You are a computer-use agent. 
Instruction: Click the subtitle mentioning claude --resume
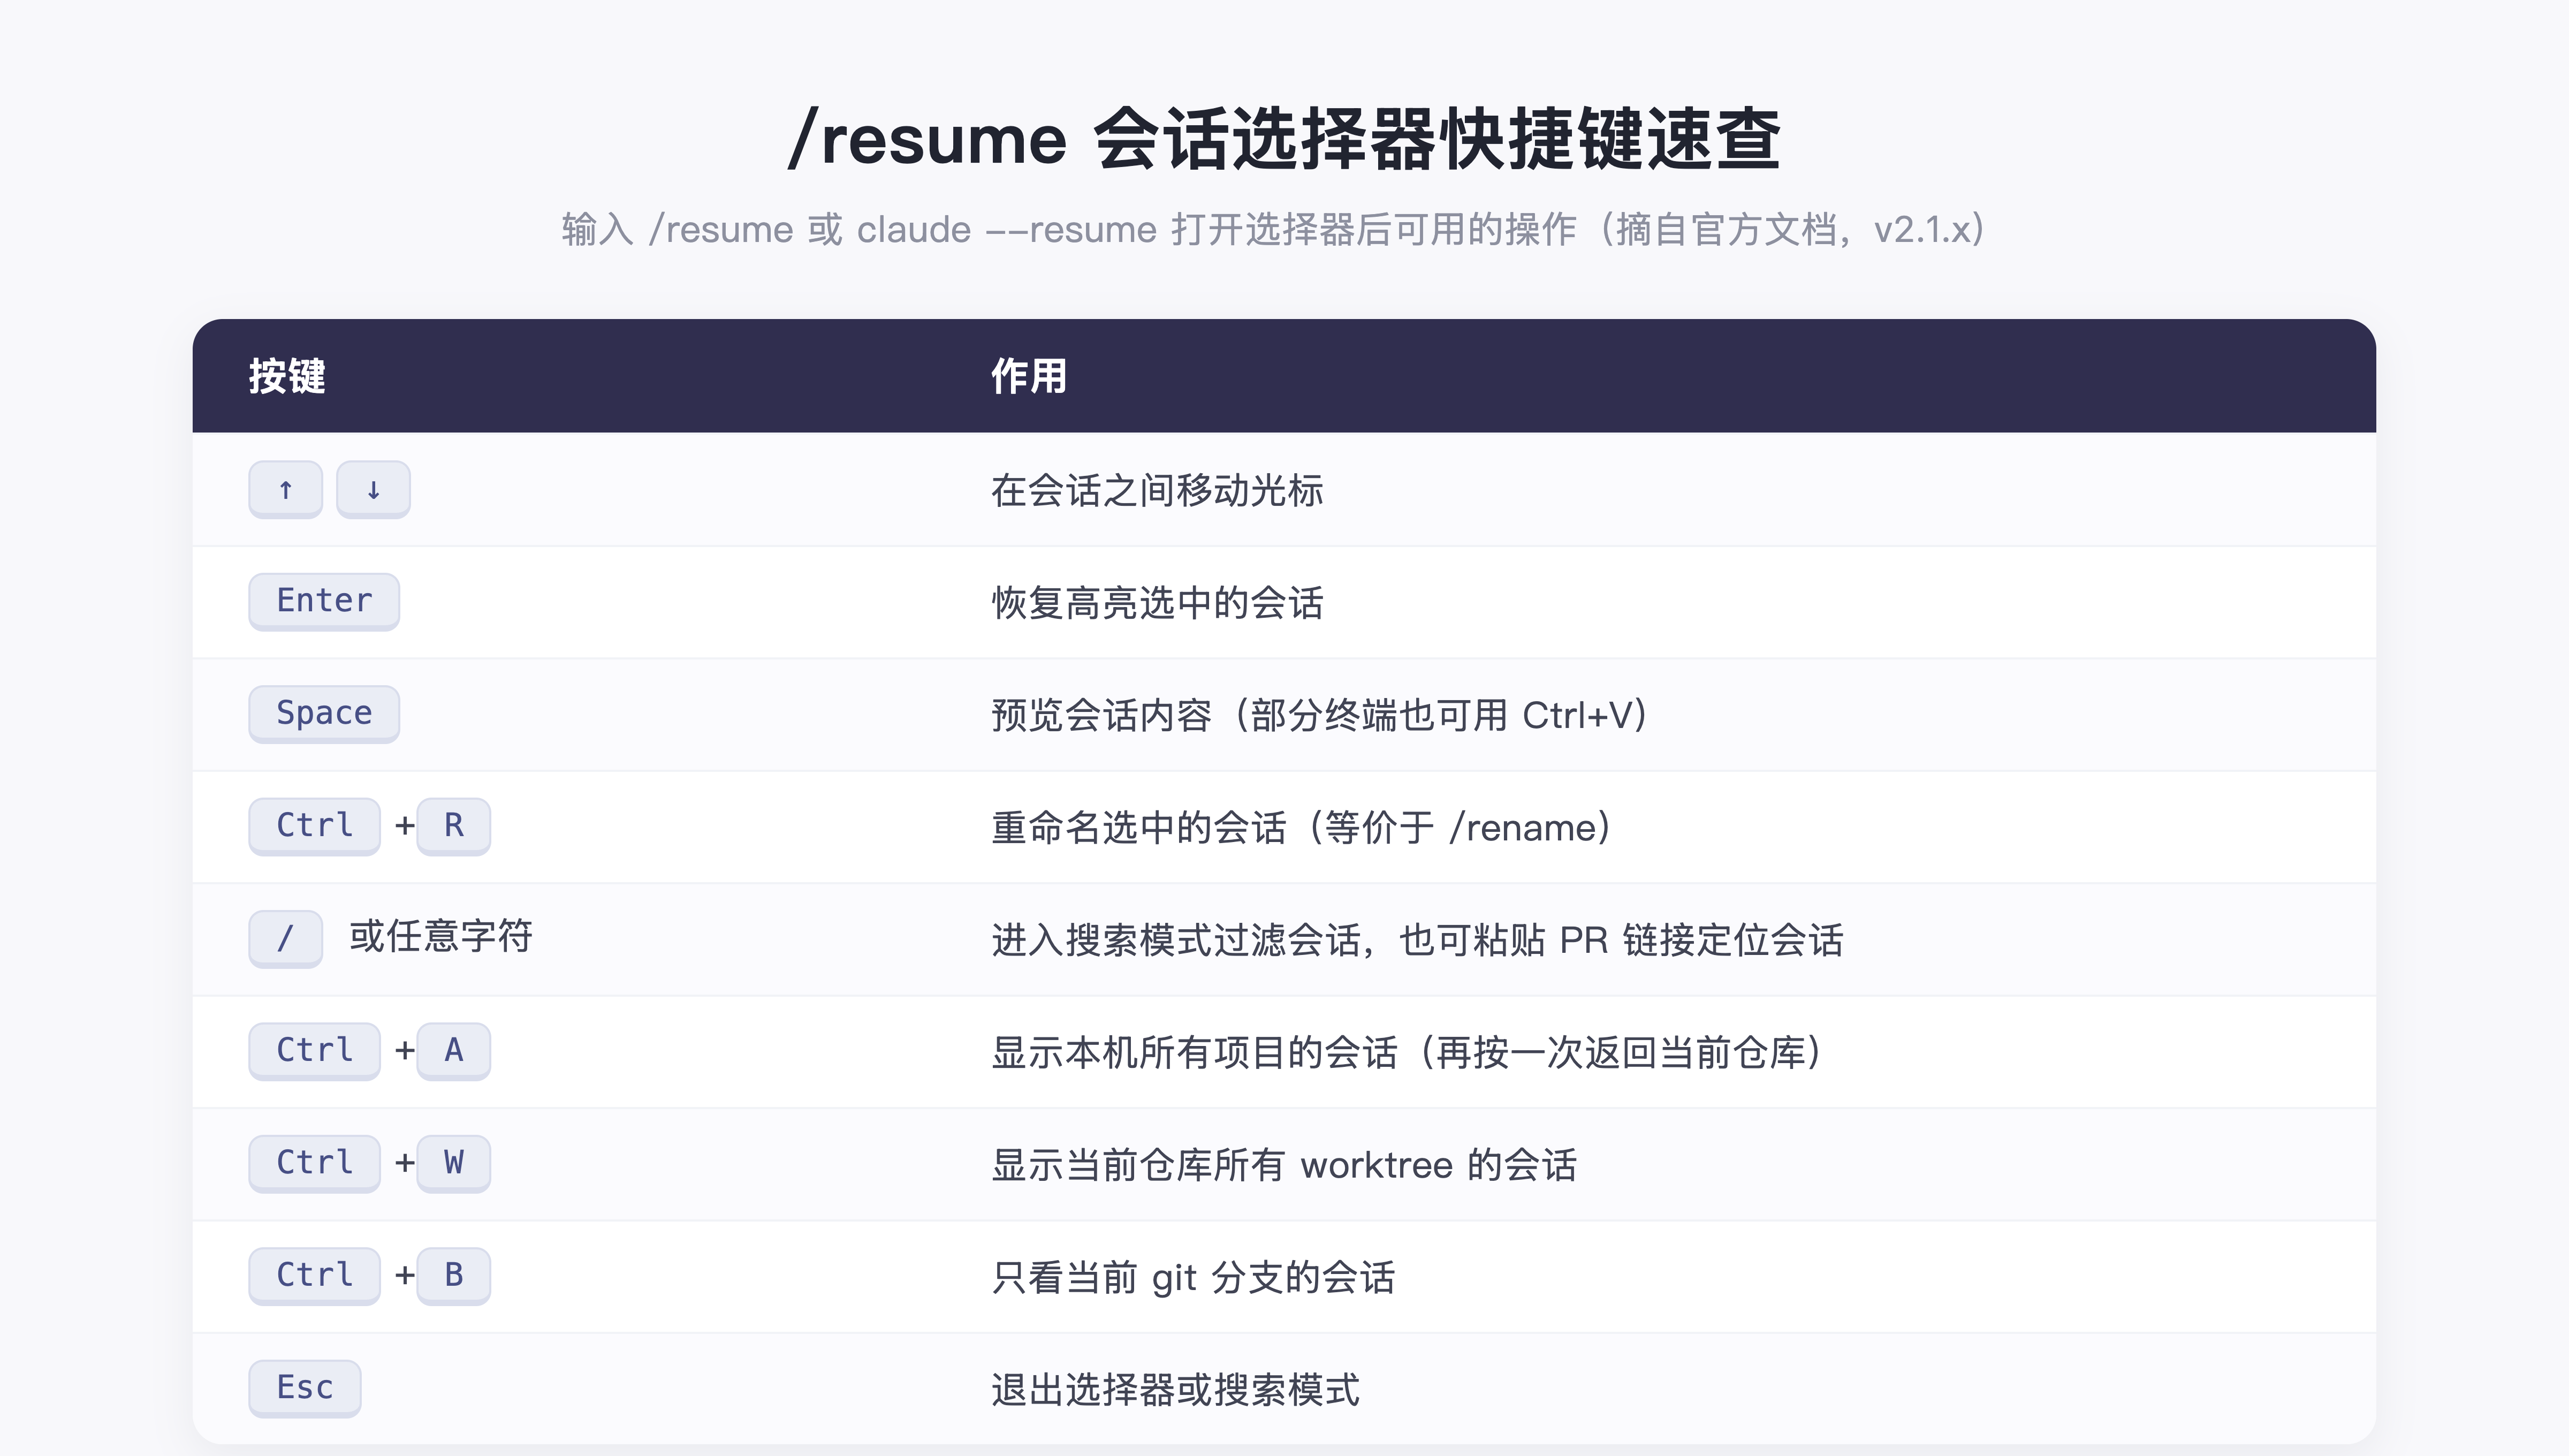coord(1273,229)
